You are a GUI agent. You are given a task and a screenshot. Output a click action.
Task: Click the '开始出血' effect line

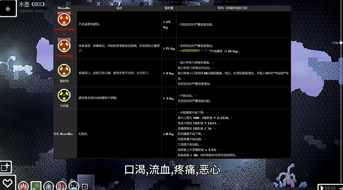click(x=187, y=95)
